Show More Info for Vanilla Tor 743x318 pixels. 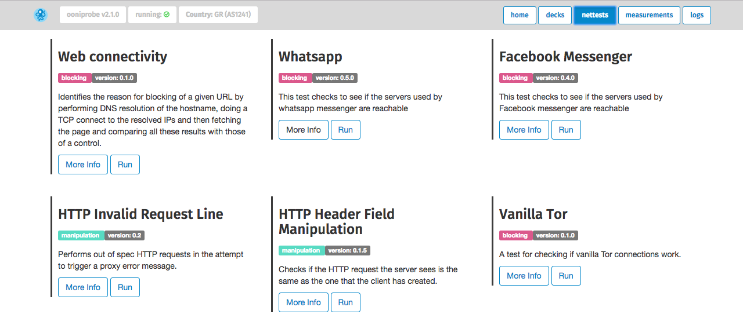pos(524,276)
